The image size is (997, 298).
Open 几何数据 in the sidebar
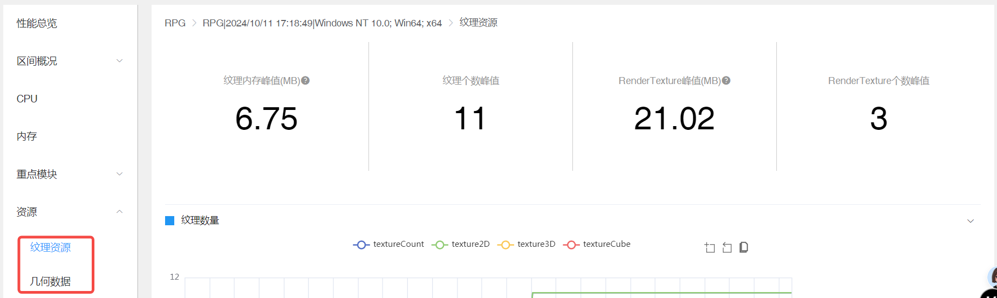(50, 281)
